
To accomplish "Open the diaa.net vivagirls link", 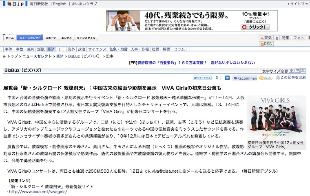I will [x=38, y=191].
